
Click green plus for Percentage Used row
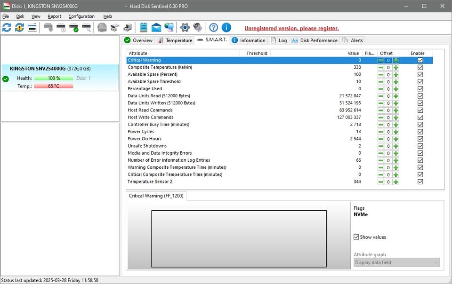pos(396,89)
